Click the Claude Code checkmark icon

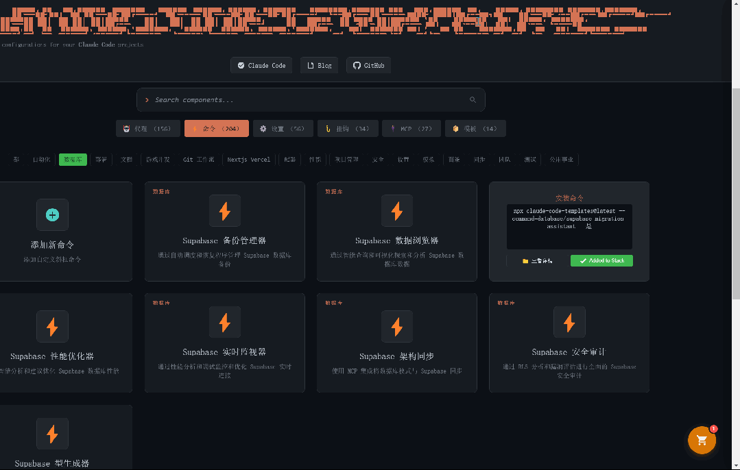point(241,66)
